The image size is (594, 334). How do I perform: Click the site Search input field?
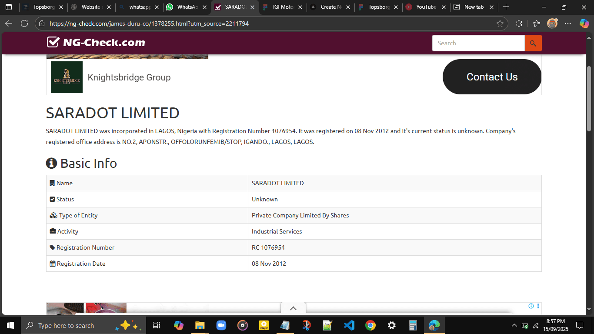coord(478,43)
